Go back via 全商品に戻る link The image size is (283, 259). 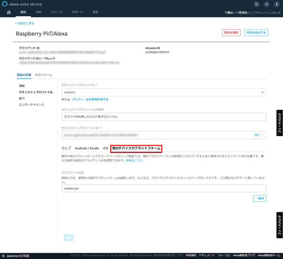pyautogui.click(x=24, y=23)
